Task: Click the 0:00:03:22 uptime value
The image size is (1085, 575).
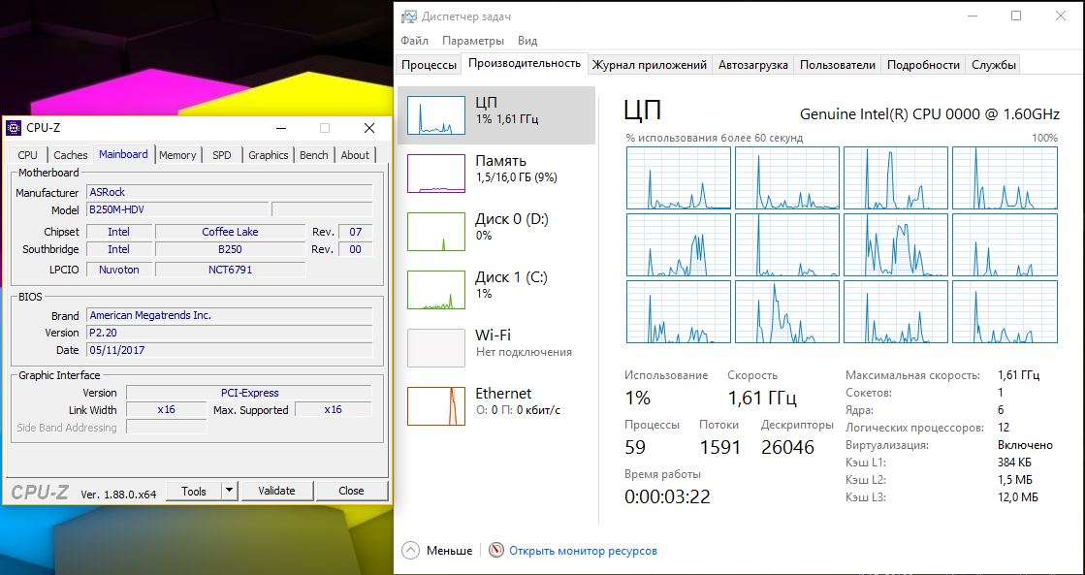Action: click(667, 496)
